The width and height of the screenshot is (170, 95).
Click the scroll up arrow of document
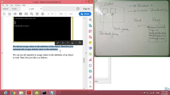pyautogui.click(x=84, y=18)
